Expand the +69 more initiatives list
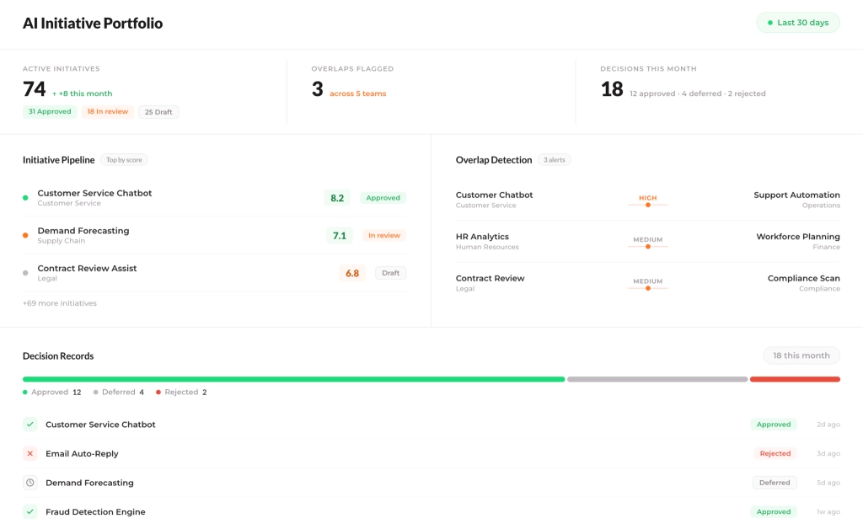The height and width of the screenshot is (529, 863). (x=60, y=303)
